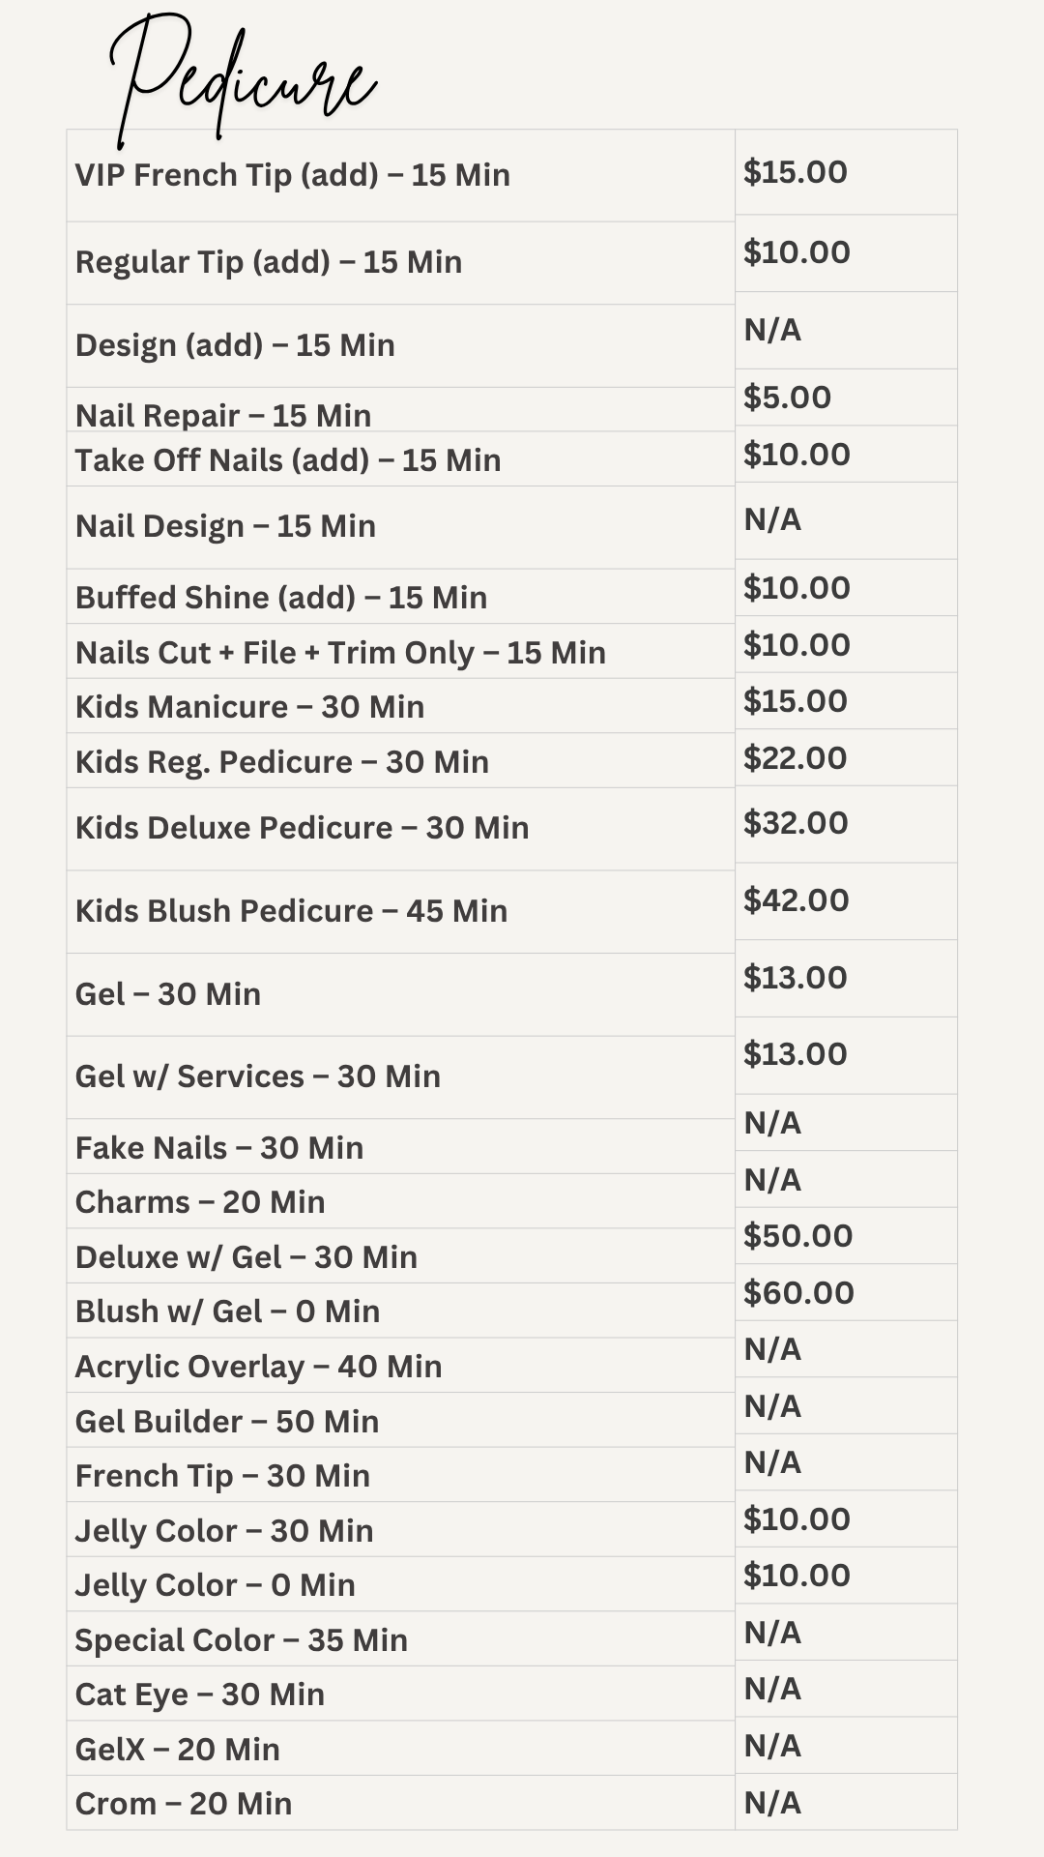The width and height of the screenshot is (1044, 1857).
Task: Select the Kids Manicure service
Action: 249,707
